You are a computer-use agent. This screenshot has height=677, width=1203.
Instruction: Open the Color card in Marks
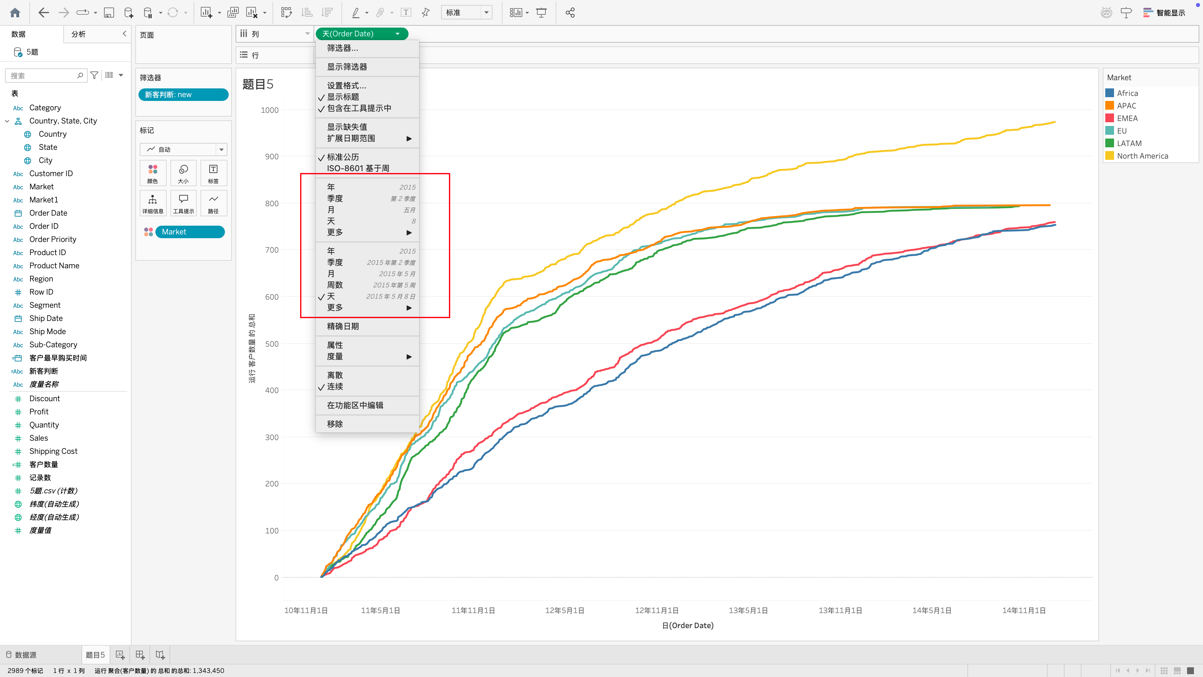click(153, 173)
